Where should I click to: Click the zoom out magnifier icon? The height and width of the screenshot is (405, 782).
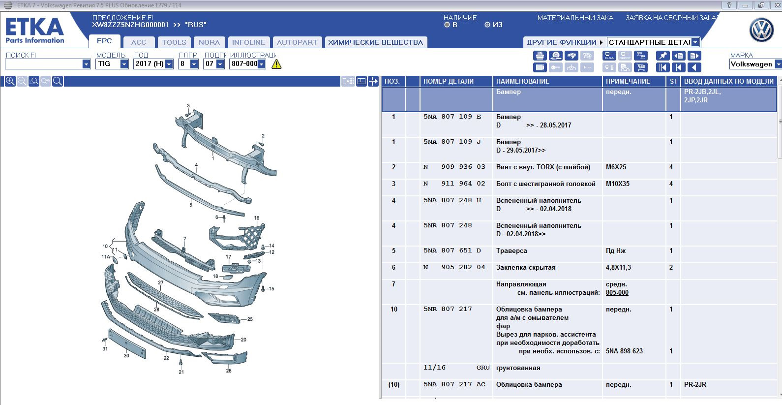pos(22,81)
